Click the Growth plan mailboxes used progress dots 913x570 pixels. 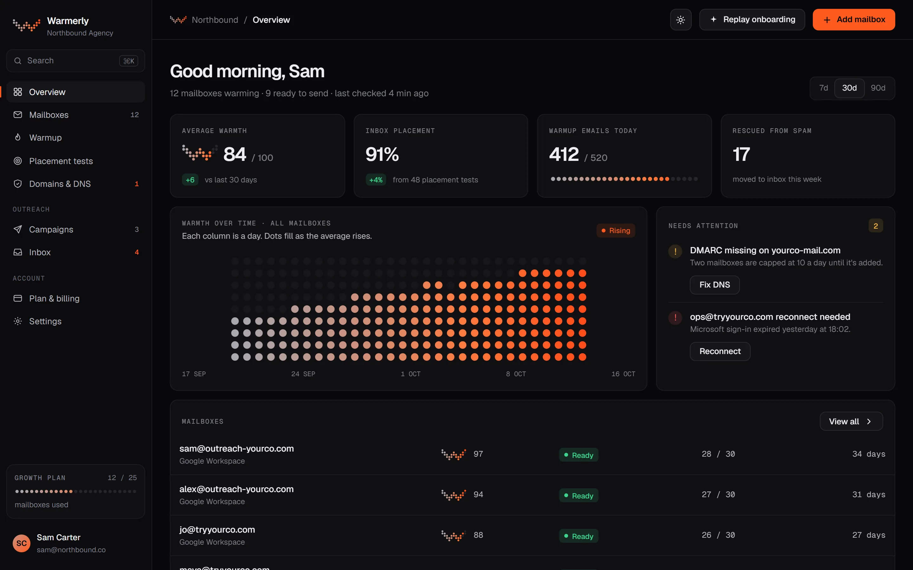[x=75, y=491]
